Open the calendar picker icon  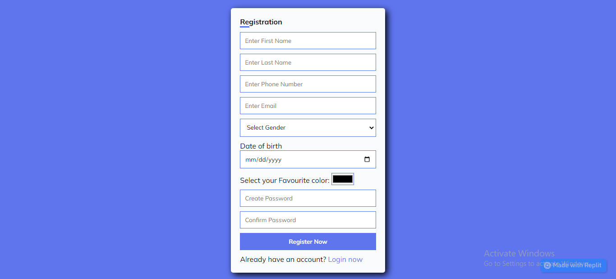click(x=367, y=159)
